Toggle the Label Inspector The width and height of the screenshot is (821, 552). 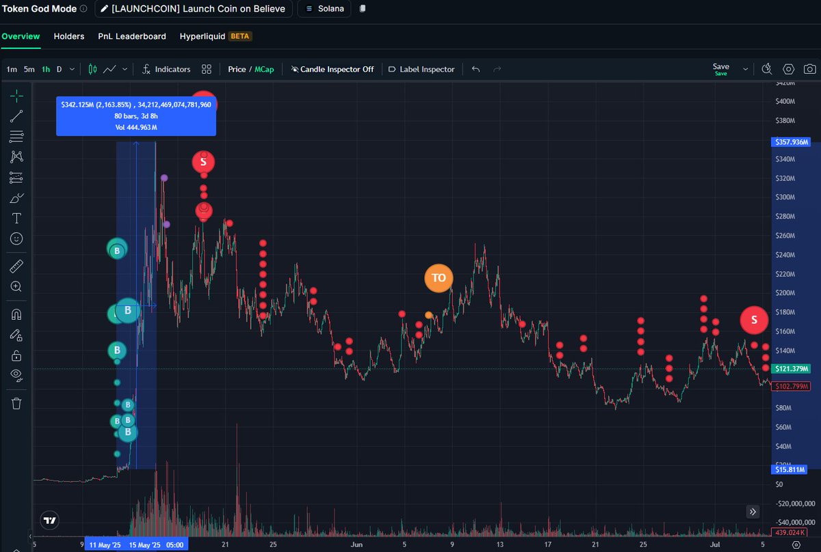pyautogui.click(x=421, y=69)
